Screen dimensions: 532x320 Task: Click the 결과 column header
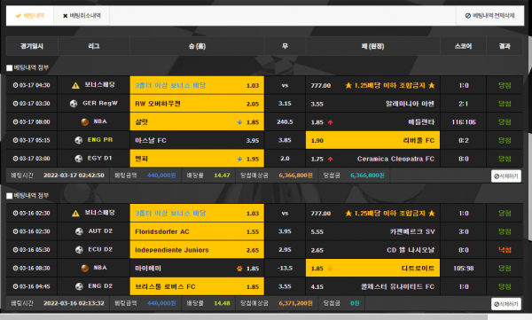coord(505,46)
